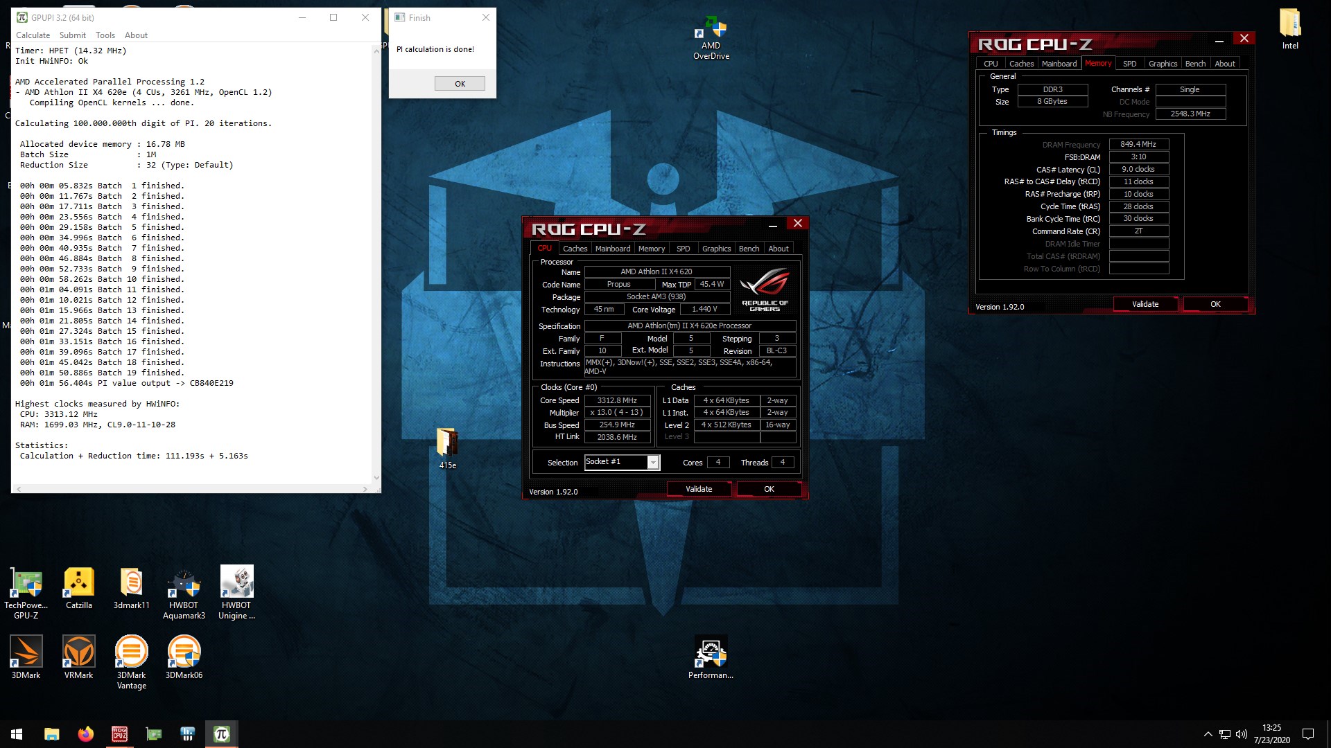Viewport: 1331px width, 748px height.
Task: Open the VRMark desktop icon
Action: click(x=79, y=658)
